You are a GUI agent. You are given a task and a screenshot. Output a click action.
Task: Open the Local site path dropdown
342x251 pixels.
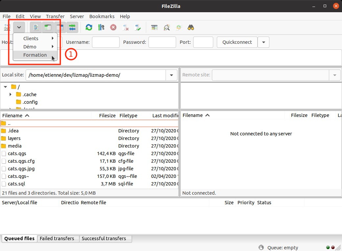coord(171,75)
